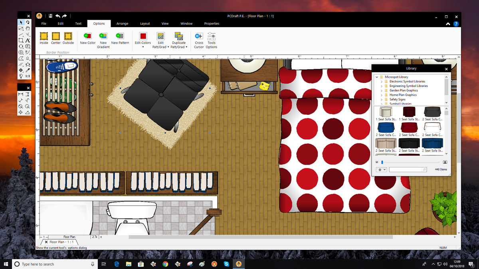The height and width of the screenshot is (269, 479).
Task: Pick the Rectangle drawing tool
Action: 21,41
